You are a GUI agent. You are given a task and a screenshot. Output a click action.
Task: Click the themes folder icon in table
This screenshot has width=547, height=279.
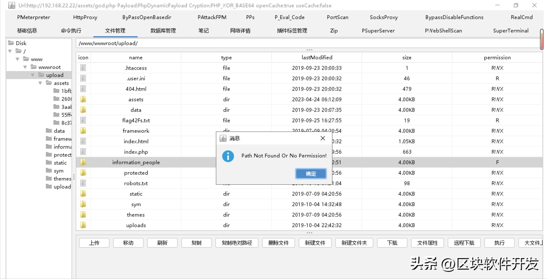click(x=83, y=215)
